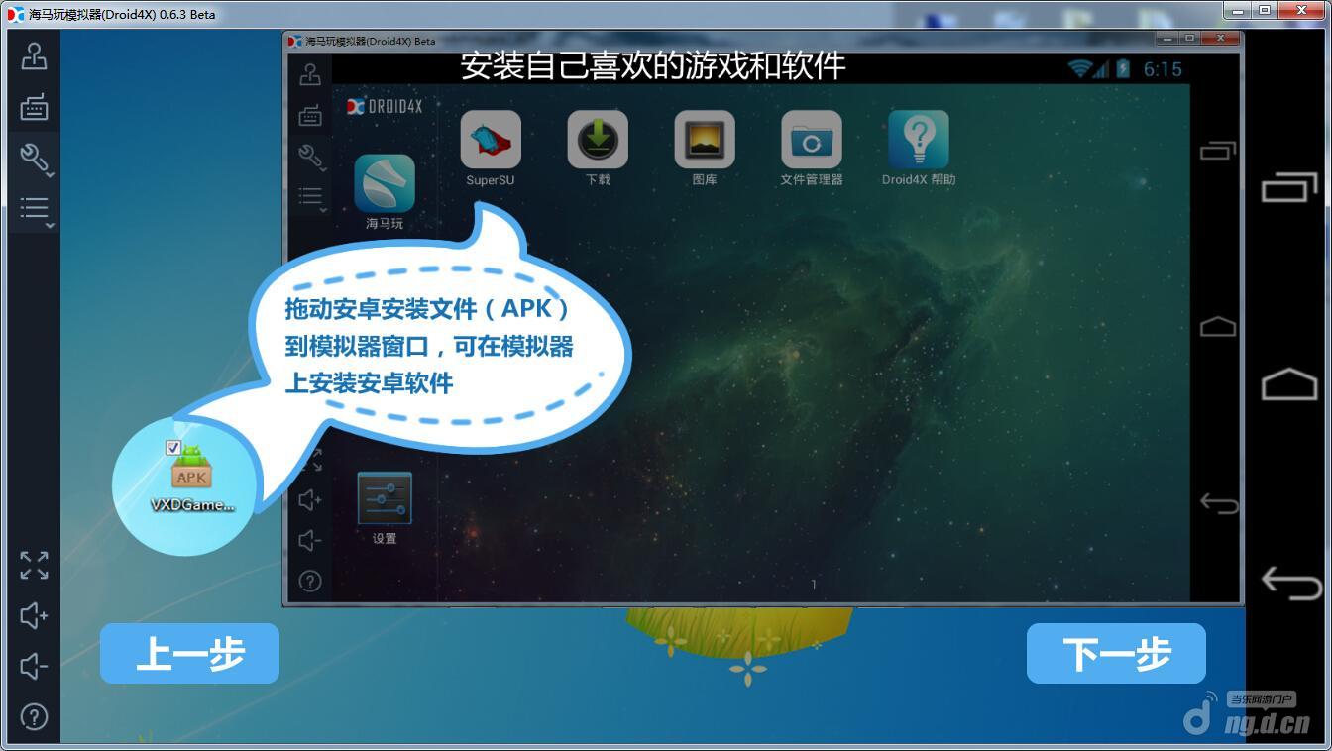The width and height of the screenshot is (1332, 751).
Task: Continue to next step with 下一步
Action: (x=1116, y=654)
